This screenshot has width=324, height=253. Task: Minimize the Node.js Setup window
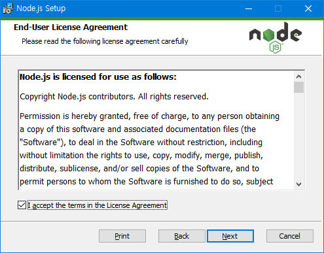click(249, 8)
